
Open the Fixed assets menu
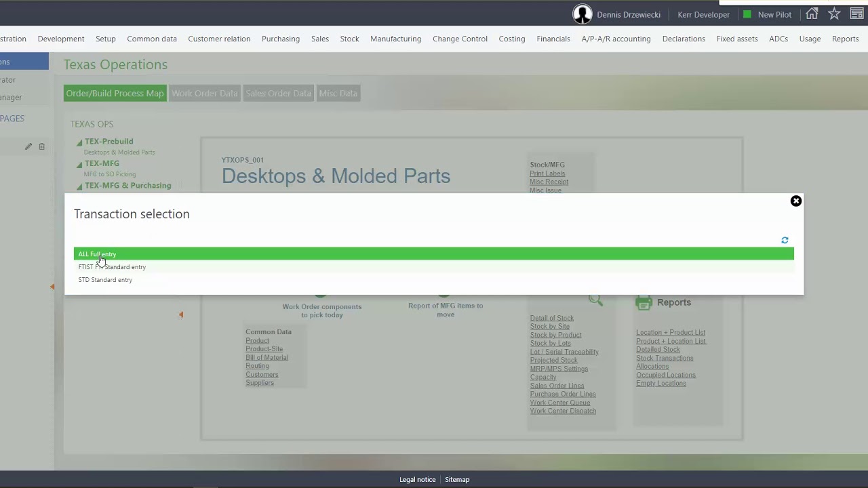(x=737, y=39)
